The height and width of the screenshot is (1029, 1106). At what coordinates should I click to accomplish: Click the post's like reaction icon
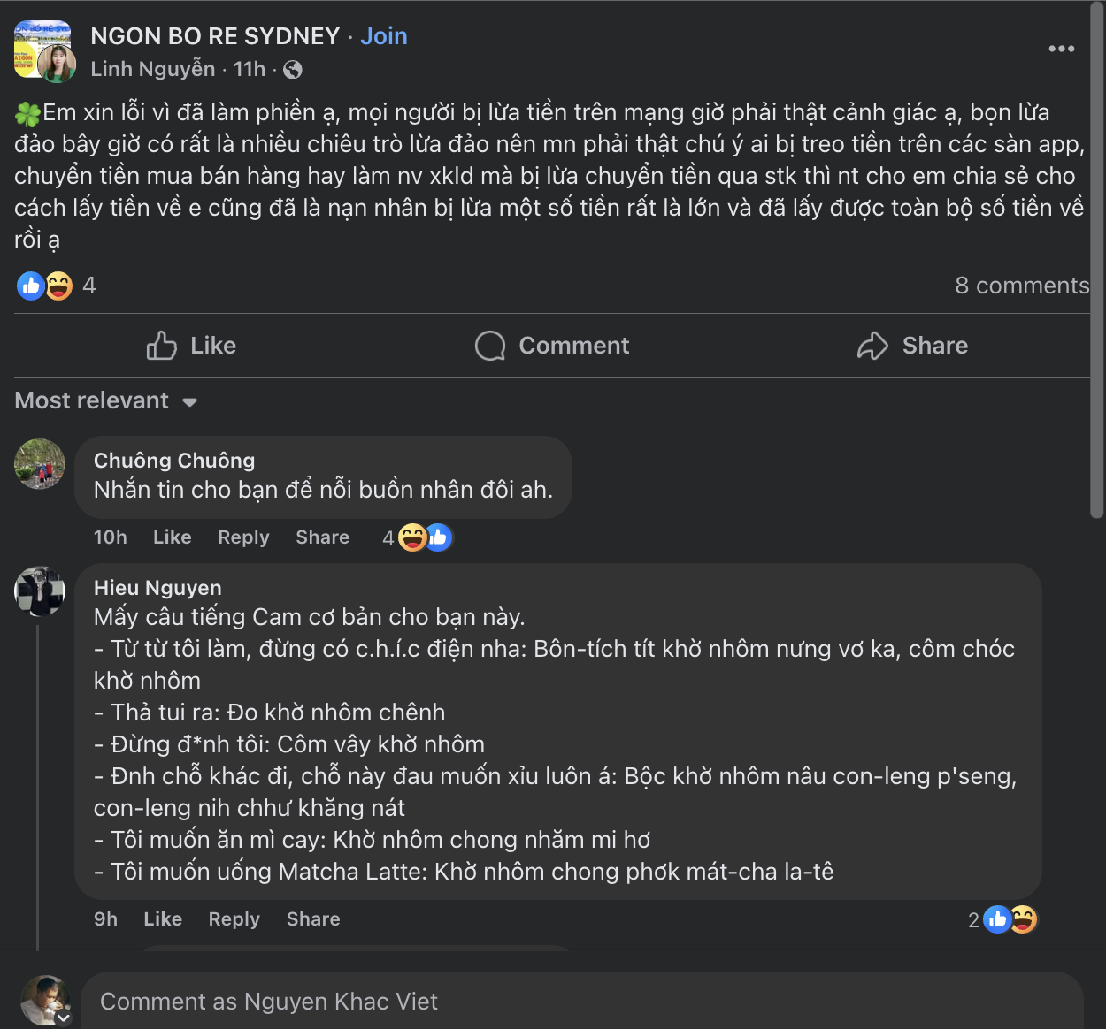31,286
